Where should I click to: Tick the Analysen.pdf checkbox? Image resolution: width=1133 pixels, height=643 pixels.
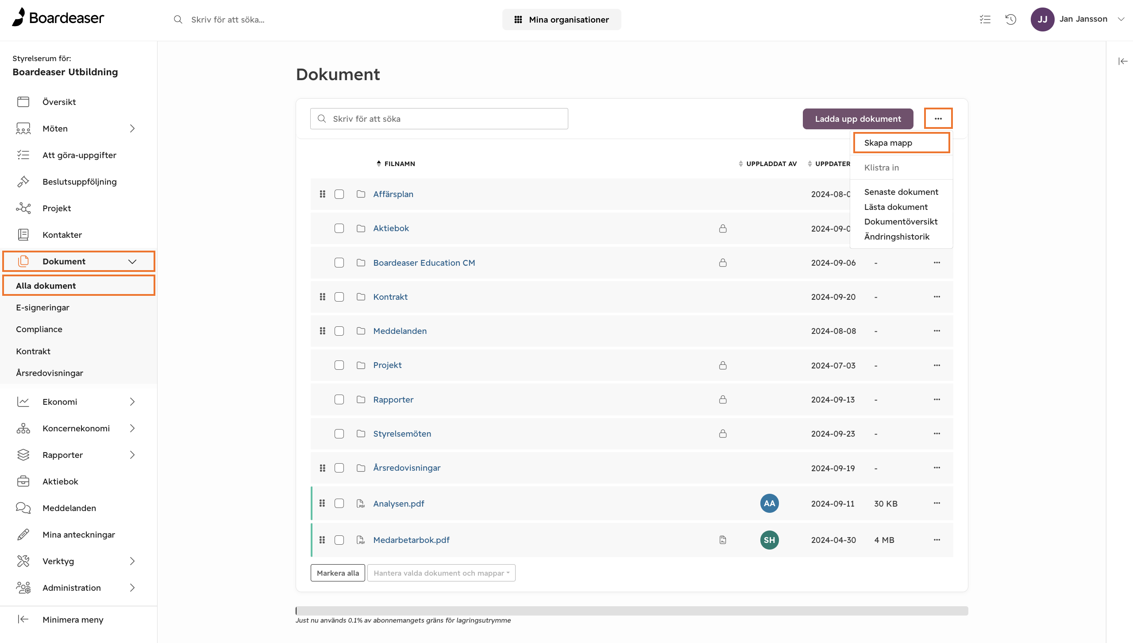pyautogui.click(x=339, y=504)
